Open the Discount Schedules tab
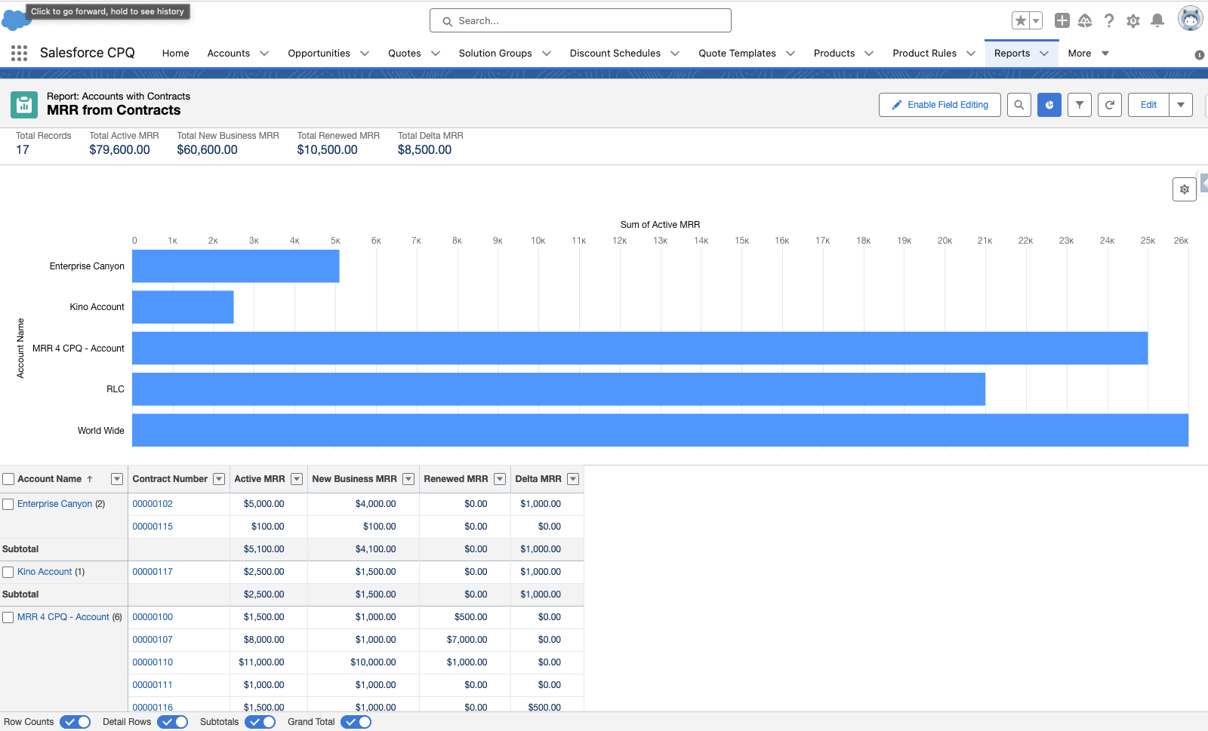 click(x=615, y=54)
